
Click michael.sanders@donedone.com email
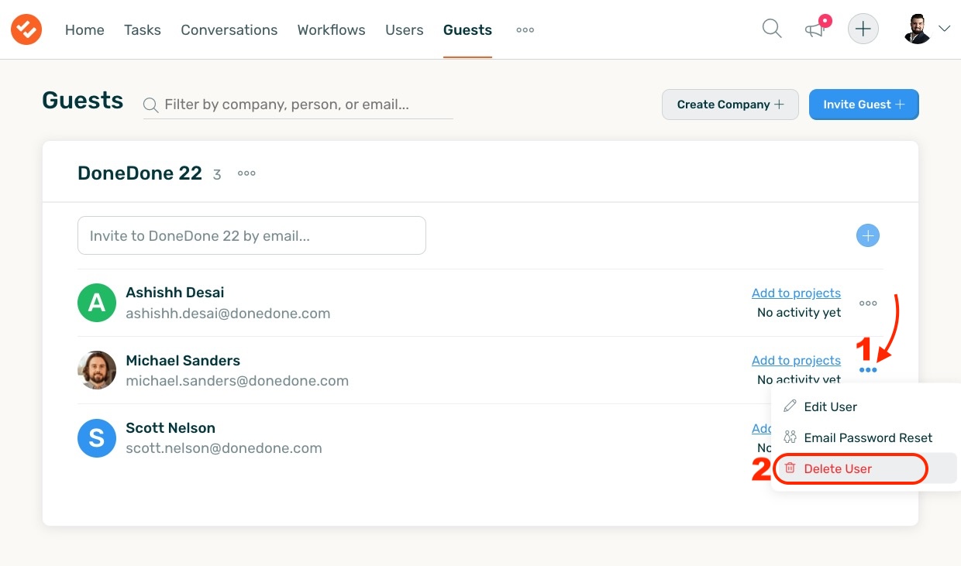(237, 381)
